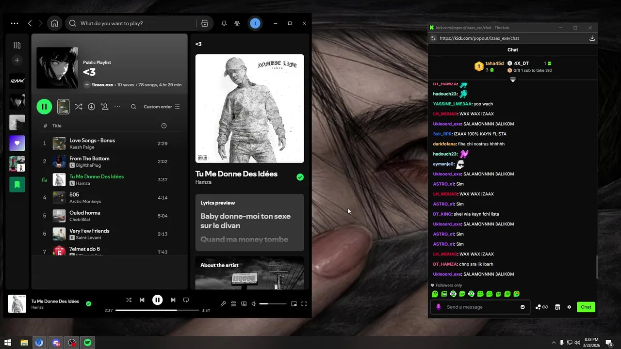Click the Kick page download icon in address bar
The image size is (621, 349).
point(592,38)
